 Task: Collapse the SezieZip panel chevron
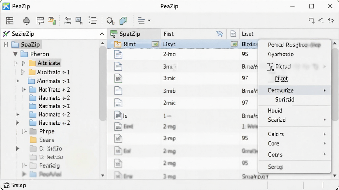coord(102,34)
